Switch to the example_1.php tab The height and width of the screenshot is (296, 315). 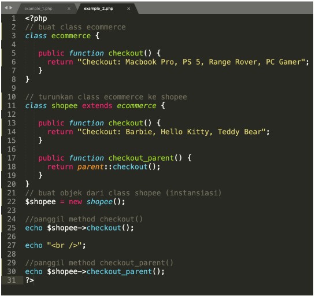38,9
